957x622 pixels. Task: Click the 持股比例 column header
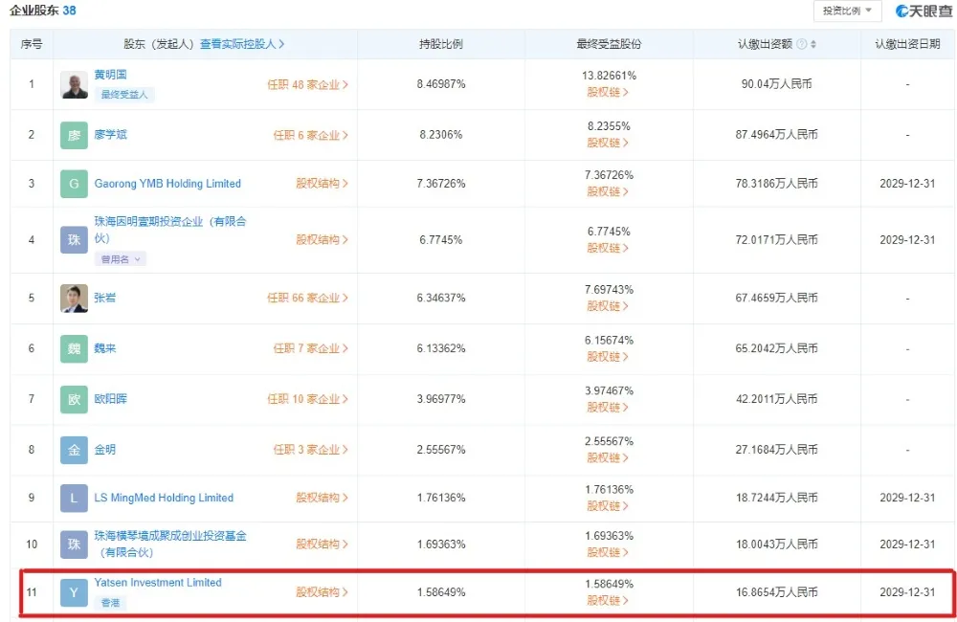point(440,44)
